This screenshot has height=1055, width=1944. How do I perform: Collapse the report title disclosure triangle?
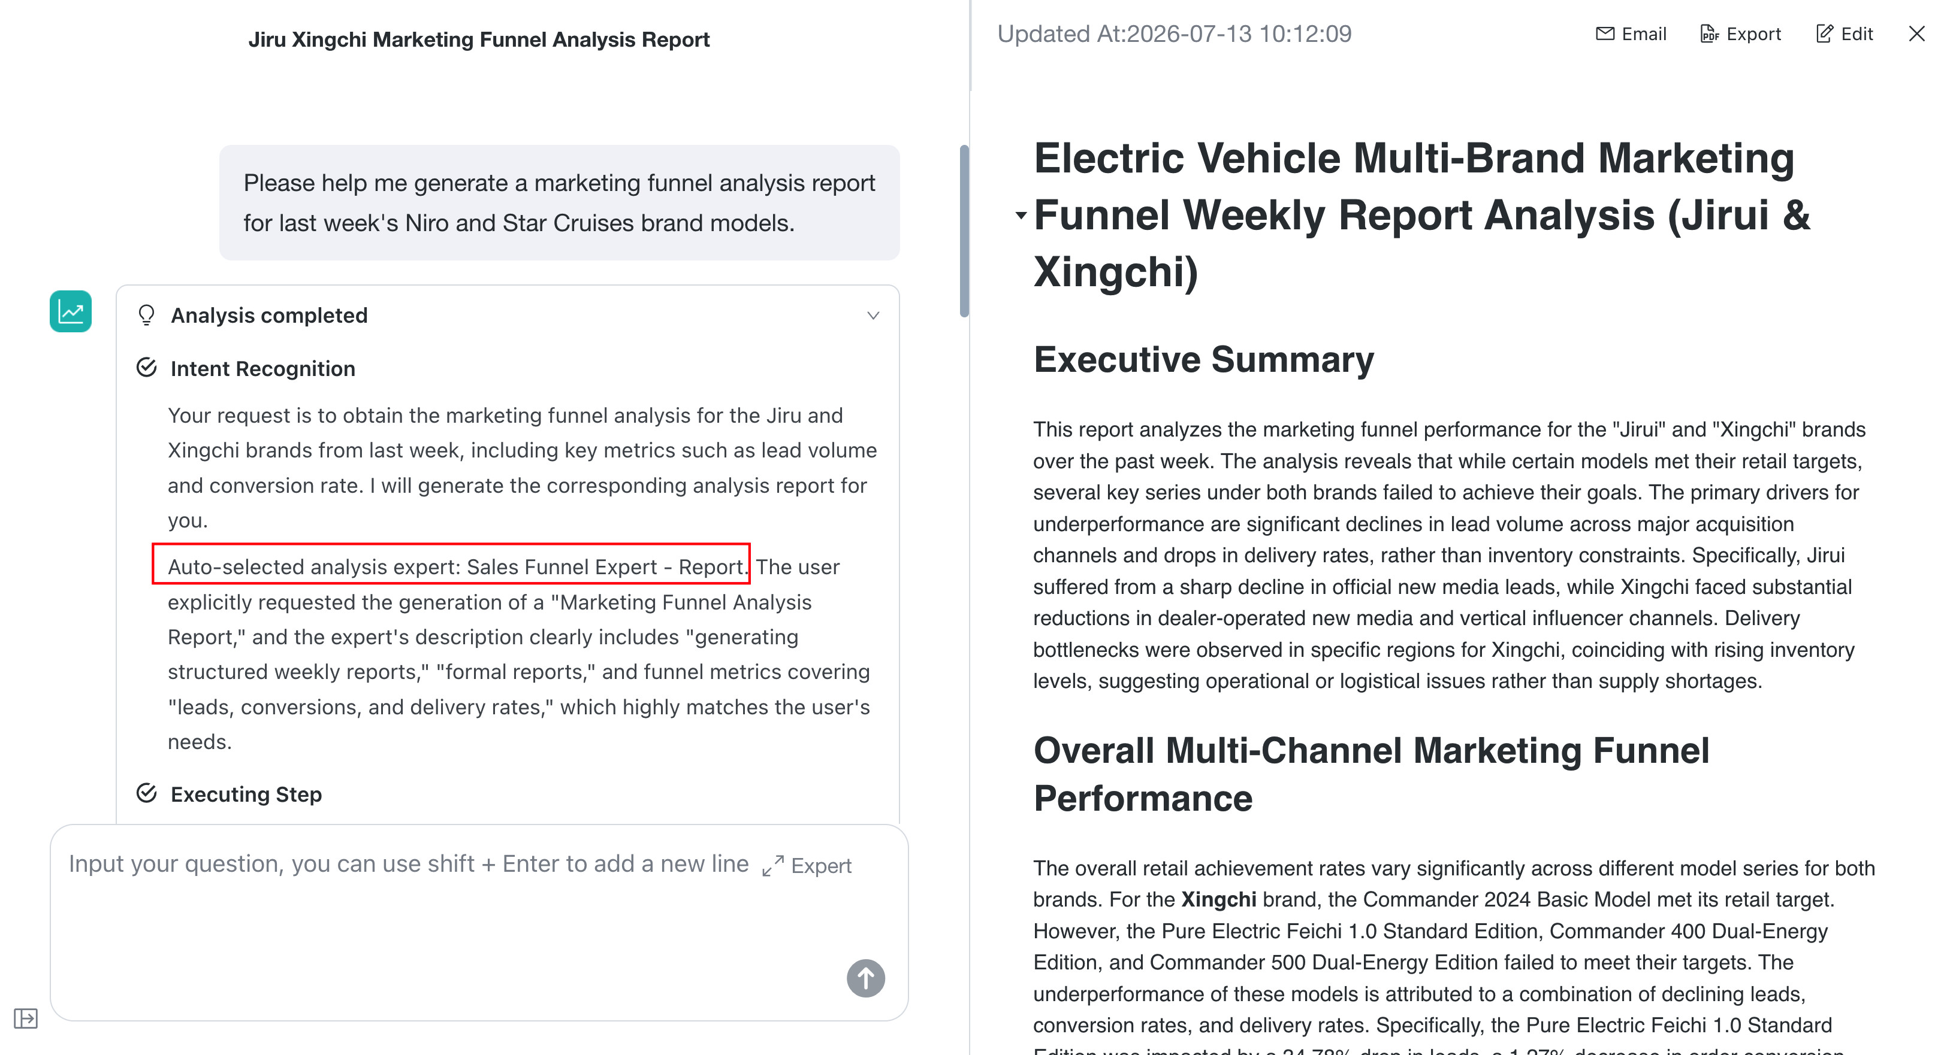point(1021,216)
